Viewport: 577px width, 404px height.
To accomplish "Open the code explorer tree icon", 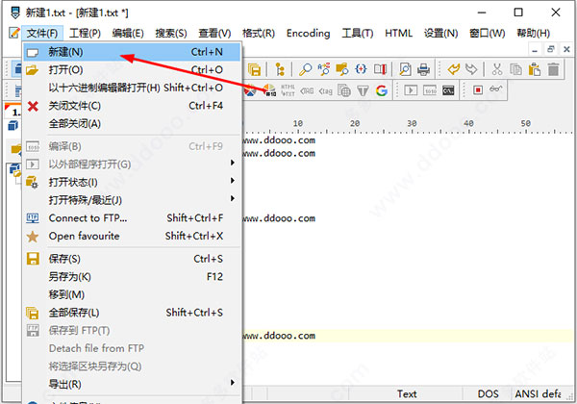I will [280, 69].
